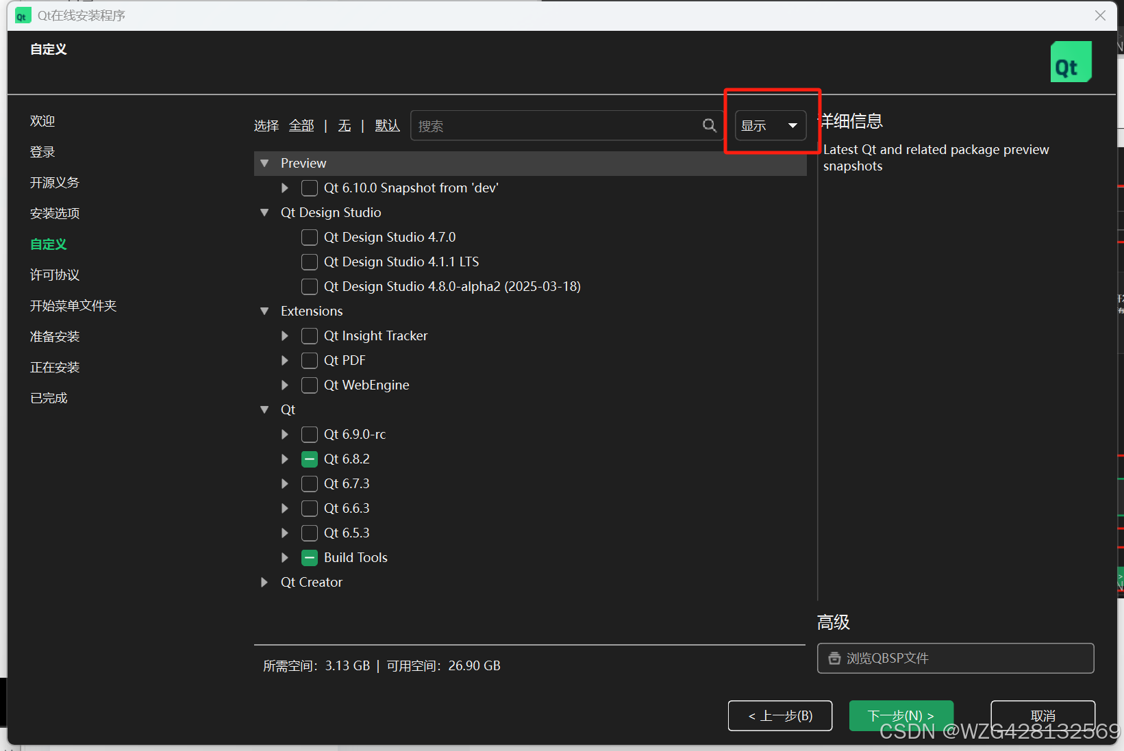Enable the Qt WebEngine component
Image resolution: width=1124 pixels, height=751 pixels.
309,385
